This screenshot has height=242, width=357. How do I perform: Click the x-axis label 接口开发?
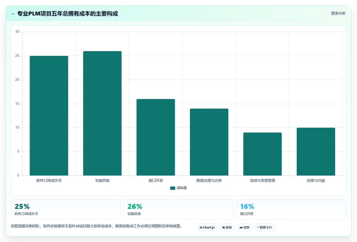[x=156, y=181]
